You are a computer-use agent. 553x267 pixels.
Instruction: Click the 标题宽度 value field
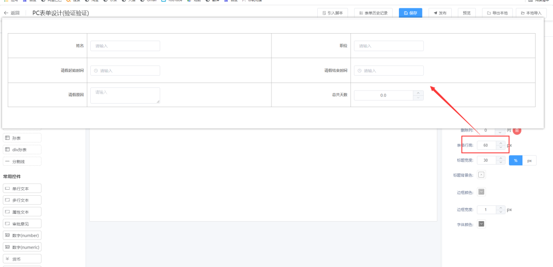point(486,160)
